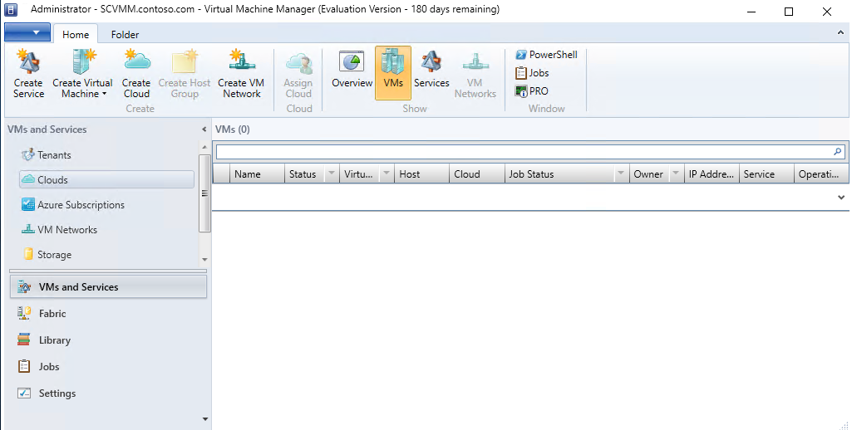852x430 pixels.
Task: Click tree scrollbar up arrow
Action: 204,147
